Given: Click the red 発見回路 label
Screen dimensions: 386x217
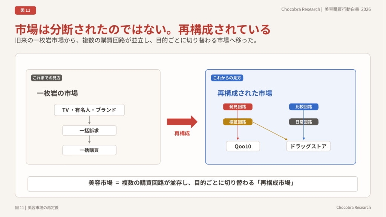Looking at the screenshot, I should pos(237,107).
